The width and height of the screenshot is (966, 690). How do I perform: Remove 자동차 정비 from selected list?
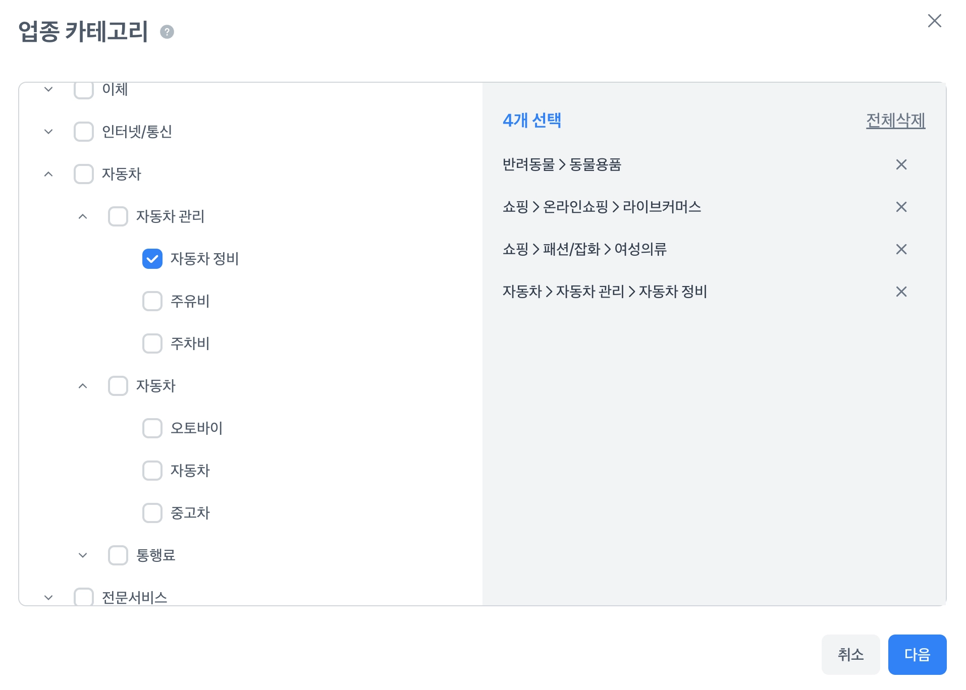[x=901, y=292]
